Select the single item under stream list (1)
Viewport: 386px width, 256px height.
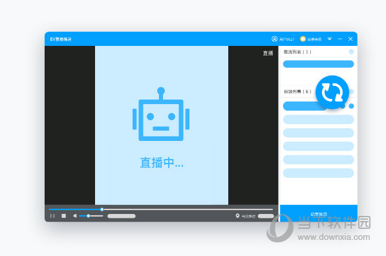[x=318, y=64]
